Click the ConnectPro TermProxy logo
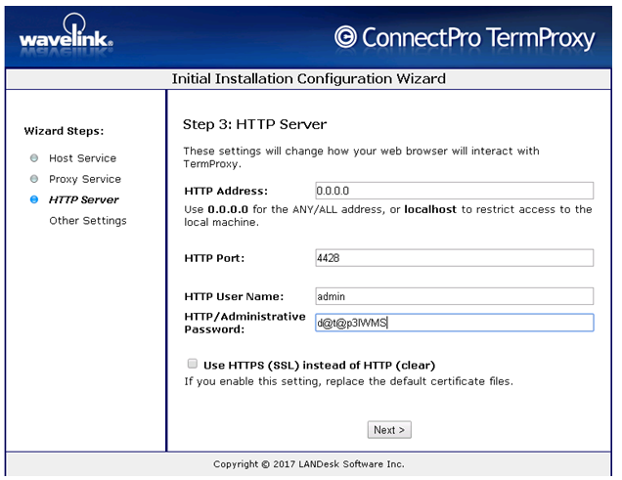622x480 pixels. [x=465, y=38]
